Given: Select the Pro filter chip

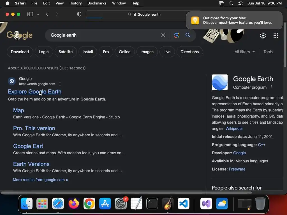Looking at the screenshot, I should (106, 52).
